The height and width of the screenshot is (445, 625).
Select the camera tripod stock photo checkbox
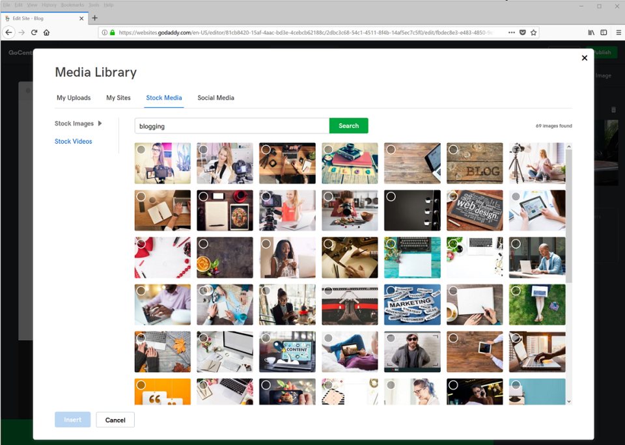516,150
